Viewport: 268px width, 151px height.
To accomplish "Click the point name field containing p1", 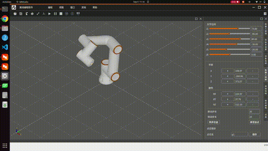I will [239, 135].
